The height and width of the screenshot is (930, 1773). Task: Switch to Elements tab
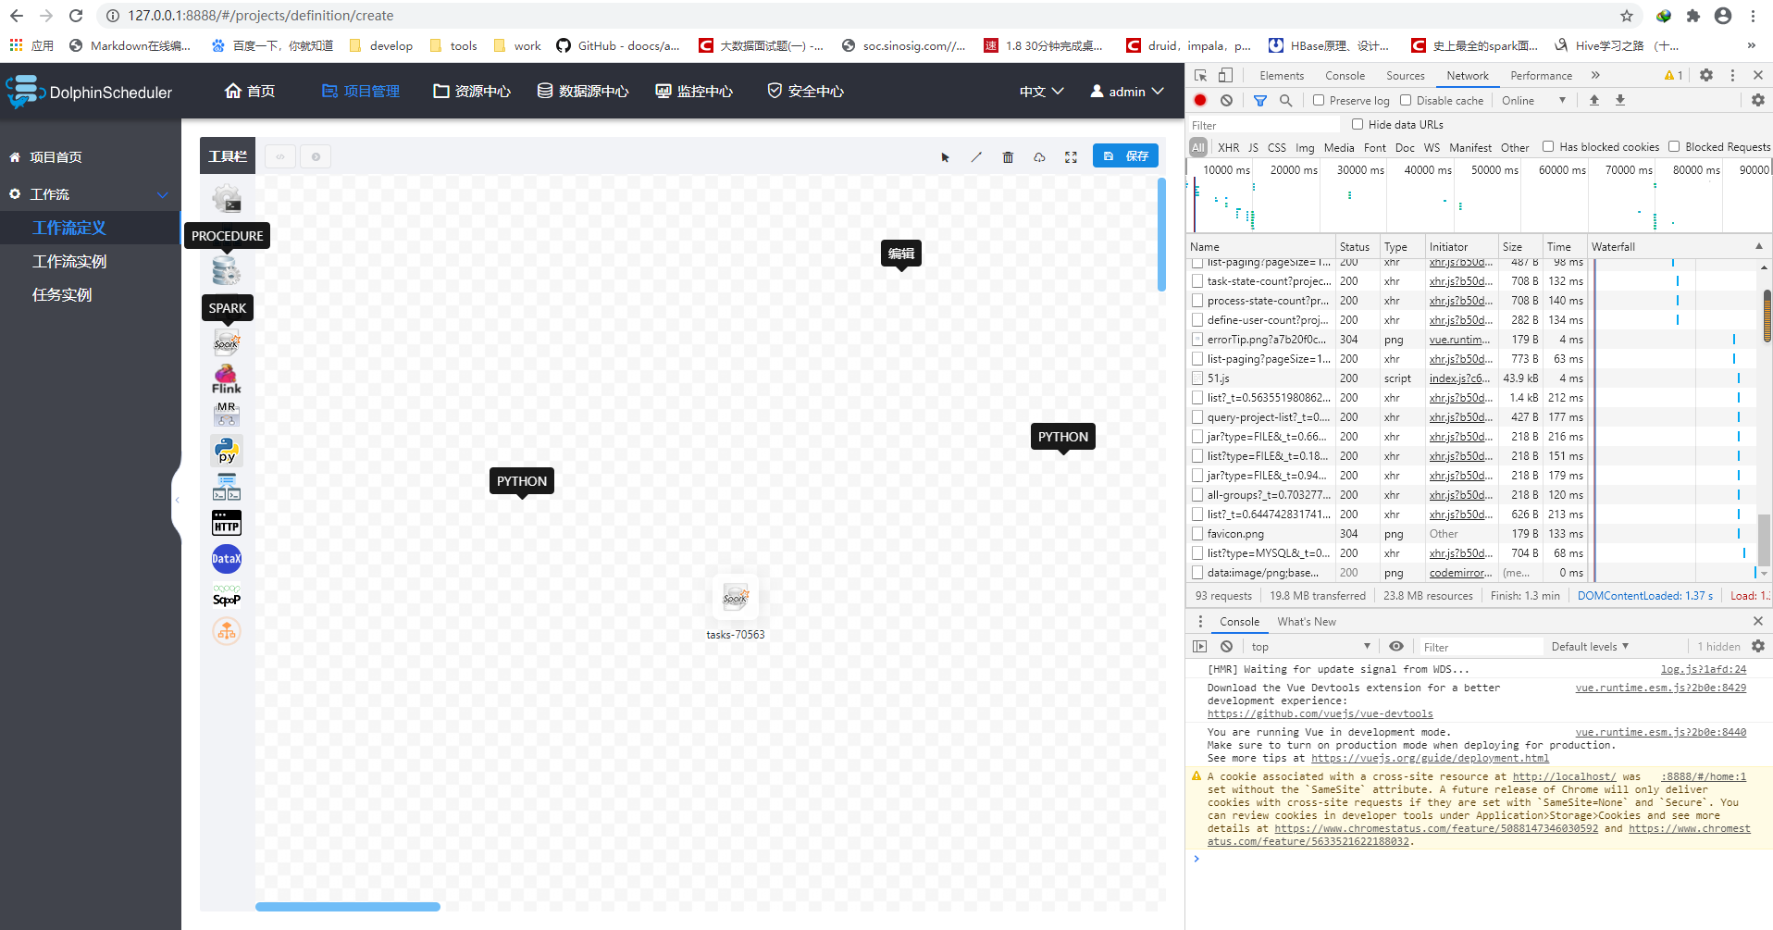pyautogui.click(x=1282, y=76)
